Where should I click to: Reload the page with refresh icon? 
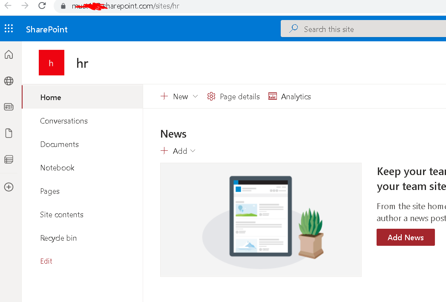point(42,6)
